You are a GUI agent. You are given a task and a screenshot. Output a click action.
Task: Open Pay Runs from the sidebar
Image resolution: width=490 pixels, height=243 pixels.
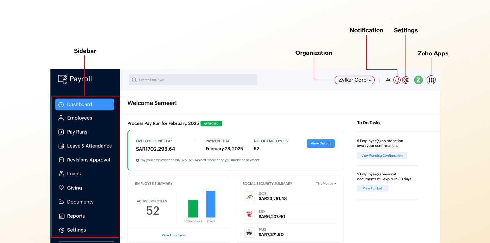click(77, 132)
